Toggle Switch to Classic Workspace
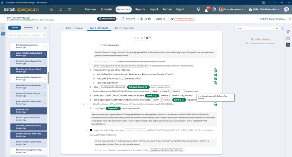This screenshot has height=157, width=292. [289, 19]
